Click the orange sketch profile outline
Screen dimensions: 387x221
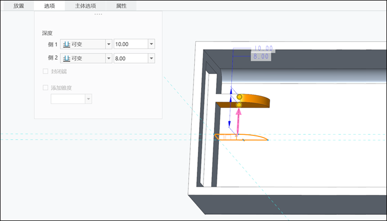(241, 137)
